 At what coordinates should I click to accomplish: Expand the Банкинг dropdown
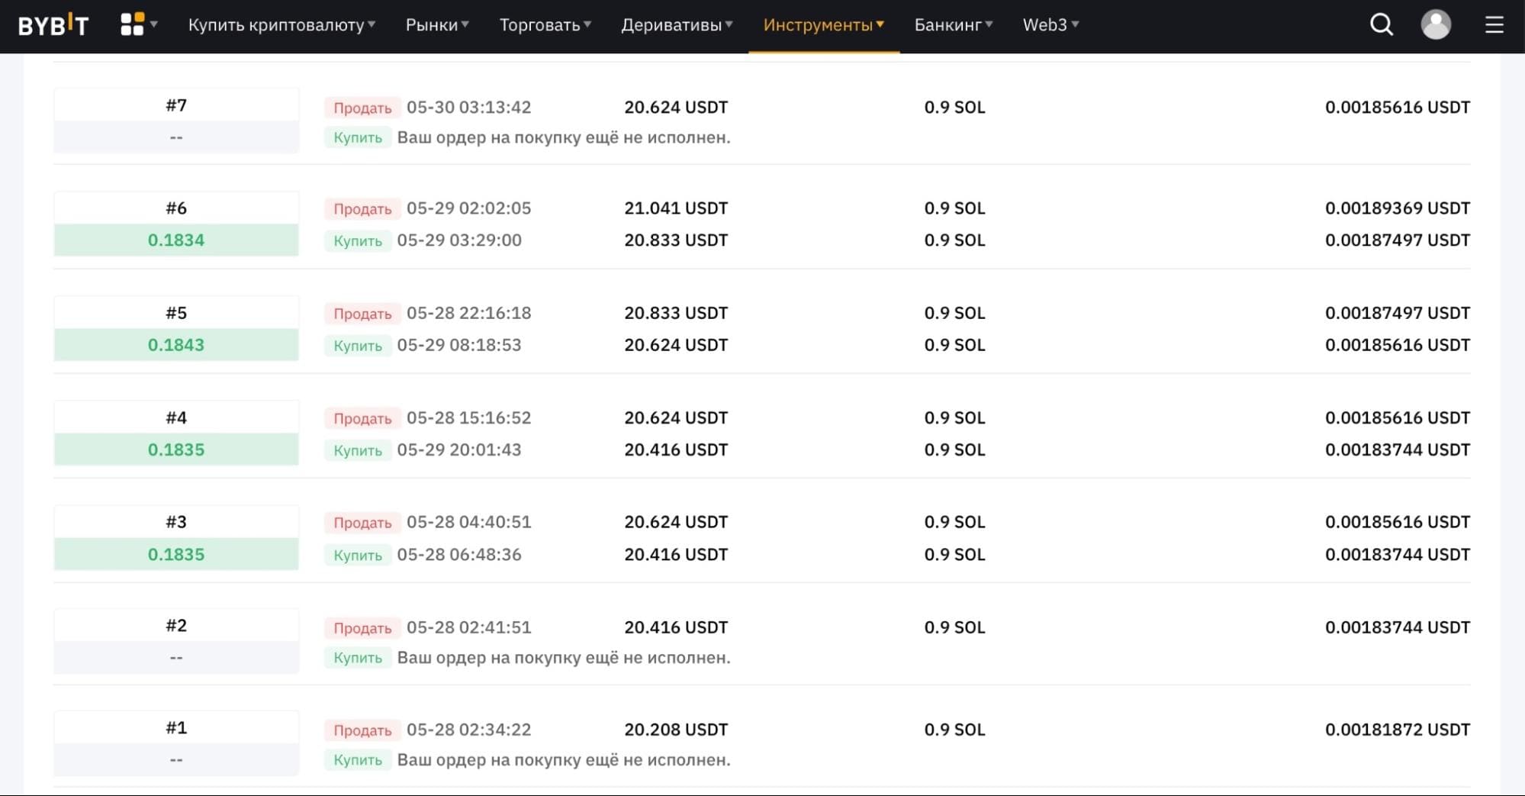[x=954, y=25]
